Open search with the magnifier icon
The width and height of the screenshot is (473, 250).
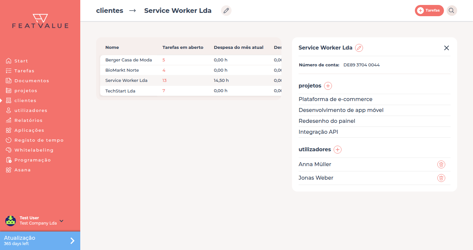(452, 11)
